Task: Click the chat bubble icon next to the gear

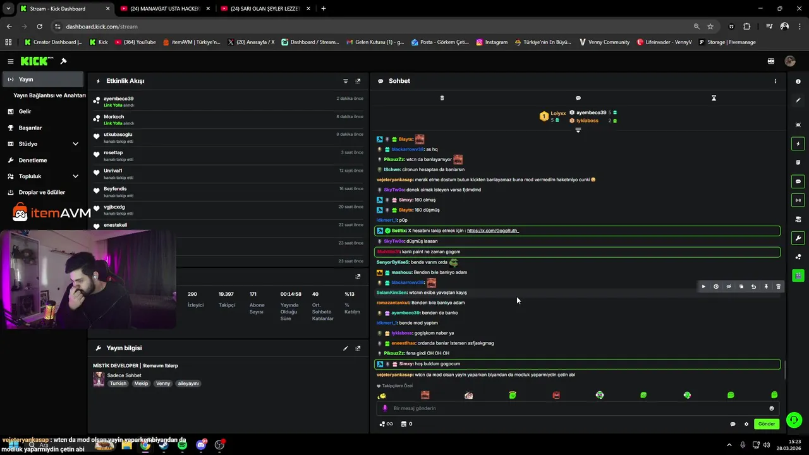Action: click(733, 424)
